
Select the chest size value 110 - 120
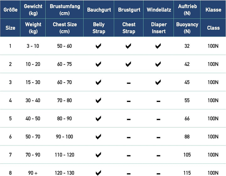pyautogui.click(x=64, y=155)
